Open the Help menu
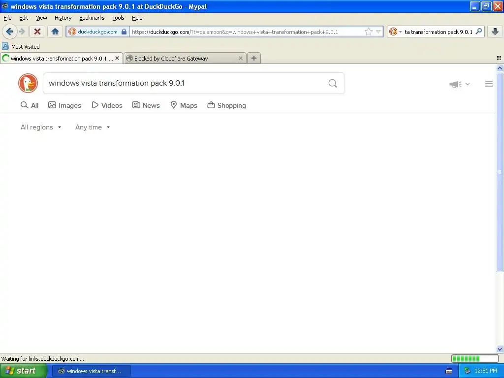Viewport: 504px width, 378px height. tap(137, 18)
